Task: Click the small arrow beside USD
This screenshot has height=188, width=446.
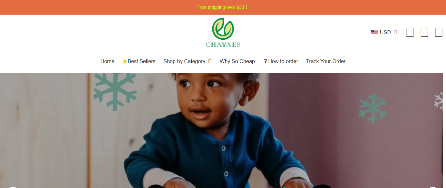Action: click(395, 32)
